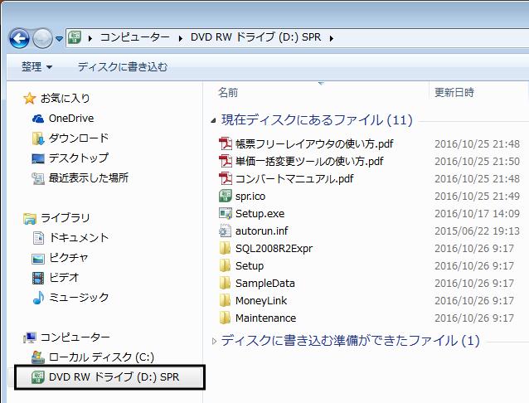The width and height of the screenshot is (529, 403).
Task: Open OneDrive in the favorites list
Action: (71, 119)
